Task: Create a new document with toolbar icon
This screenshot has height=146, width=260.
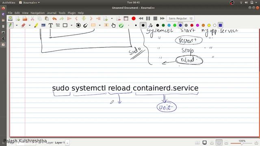Action: pos(18,18)
